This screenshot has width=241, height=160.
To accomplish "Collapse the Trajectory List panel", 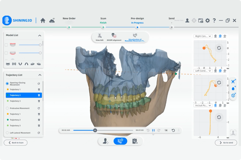I will (39, 75).
